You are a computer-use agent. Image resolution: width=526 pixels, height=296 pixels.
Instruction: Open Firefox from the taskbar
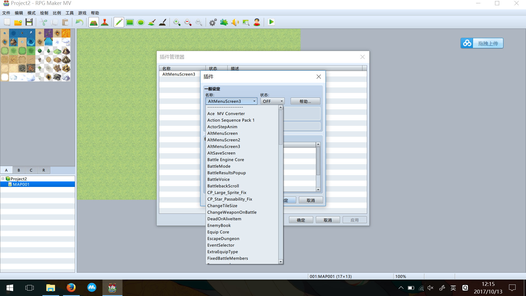(x=71, y=288)
